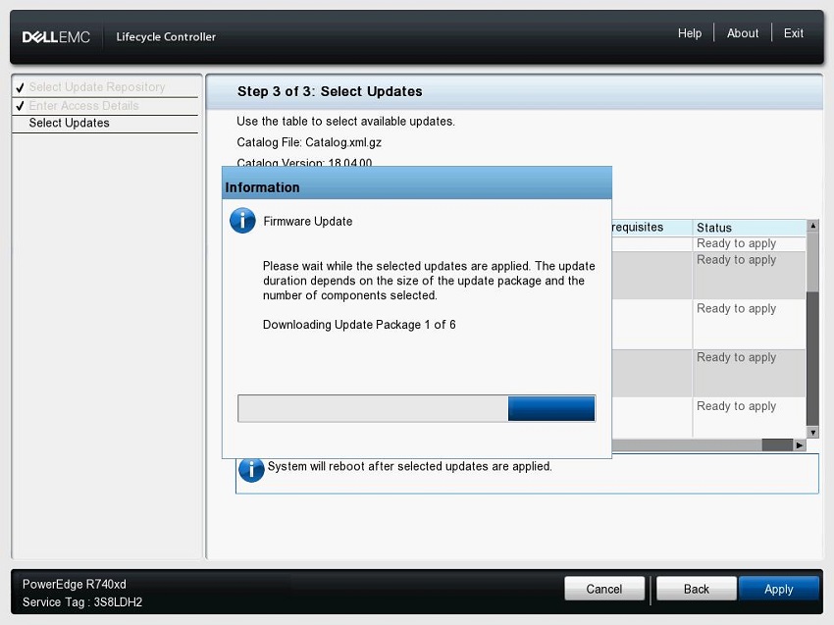Click the table's up scroll arrow

pos(812,226)
